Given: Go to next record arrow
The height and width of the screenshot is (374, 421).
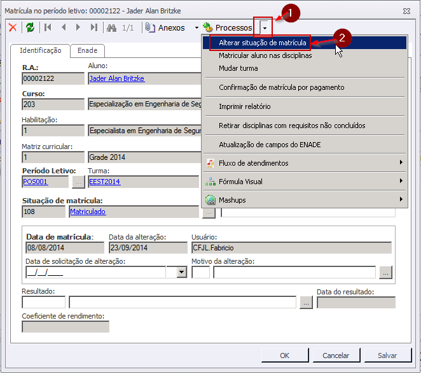Looking at the screenshot, I should coord(78,27).
